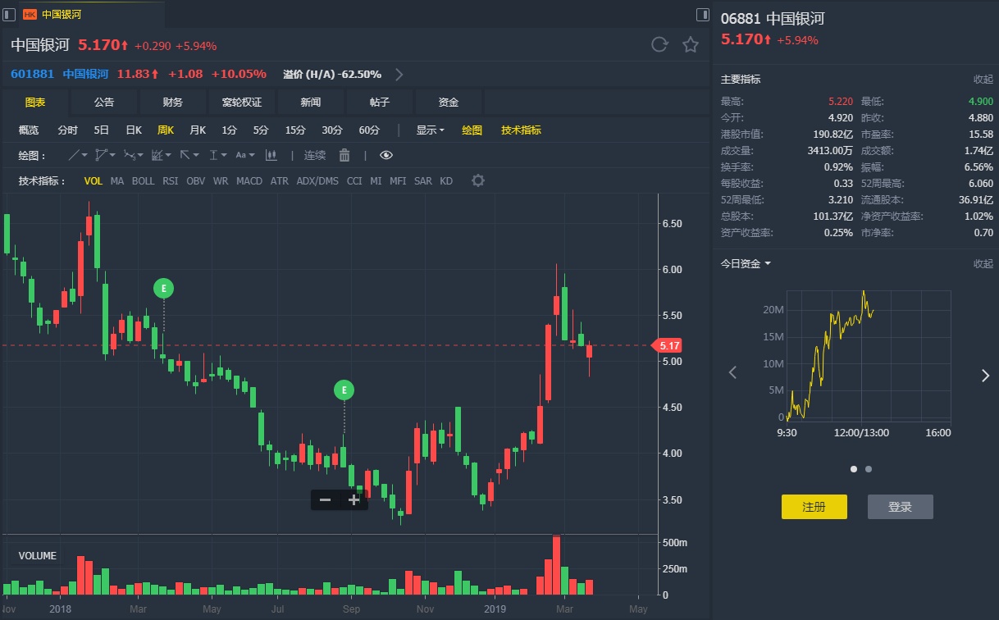
Task: Click the 5.17 current price label on axis
Action: pos(668,346)
